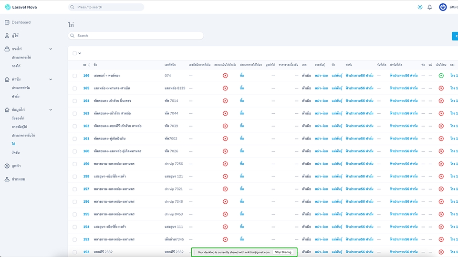The height and width of the screenshot is (257, 458).
Task: Open วัยของไก่ in the sidebar
Action: 18,119
